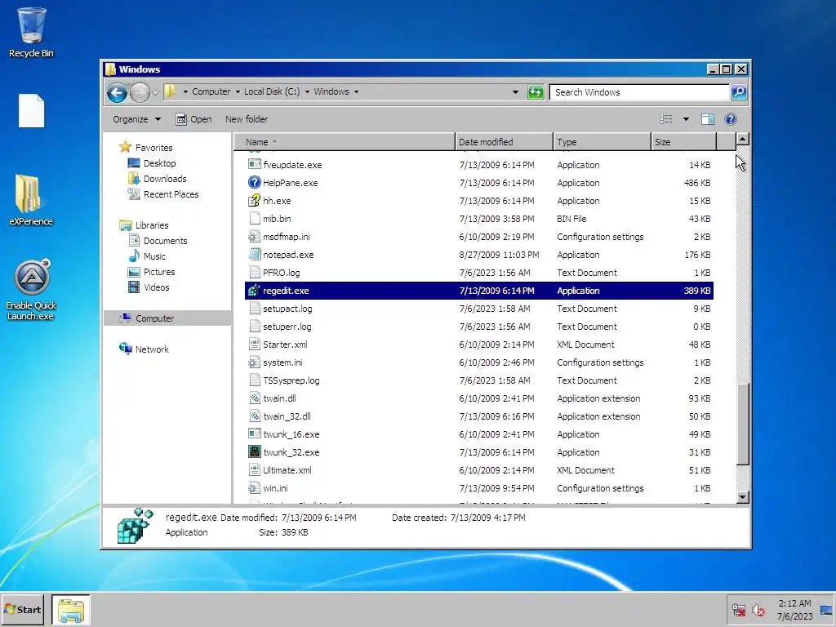The height and width of the screenshot is (627, 836).
Task: Expand the Computer breadcrumb arrow
Action: pyautogui.click(x=238, y=91)
